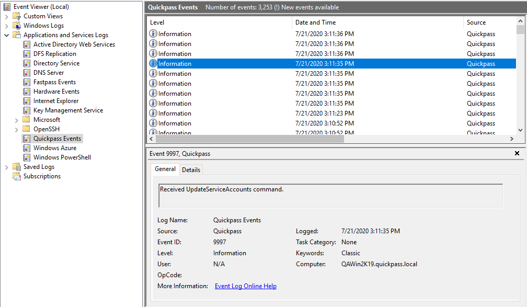Sort events by the Source column header
Screen dimensions: 527x307
pyautogui.click(x=490, y=22)
